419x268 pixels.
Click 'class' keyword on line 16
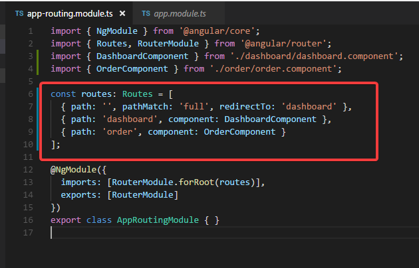(x=99, y=220)
